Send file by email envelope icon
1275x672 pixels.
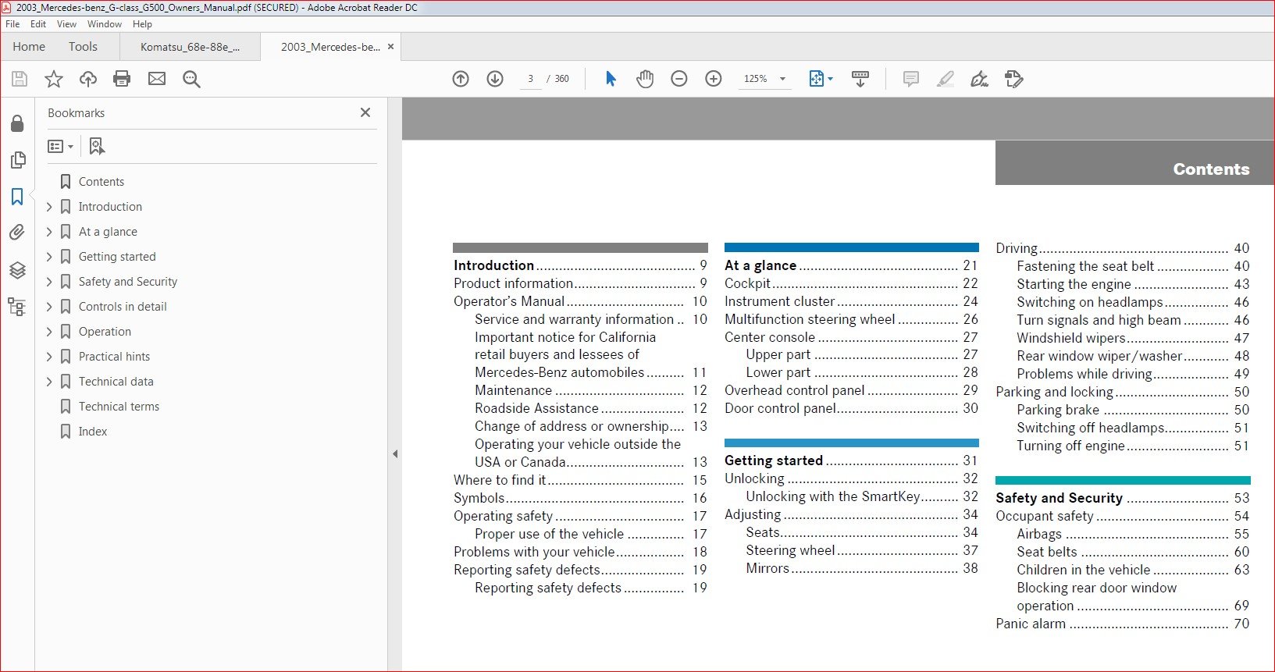[157, 79]
